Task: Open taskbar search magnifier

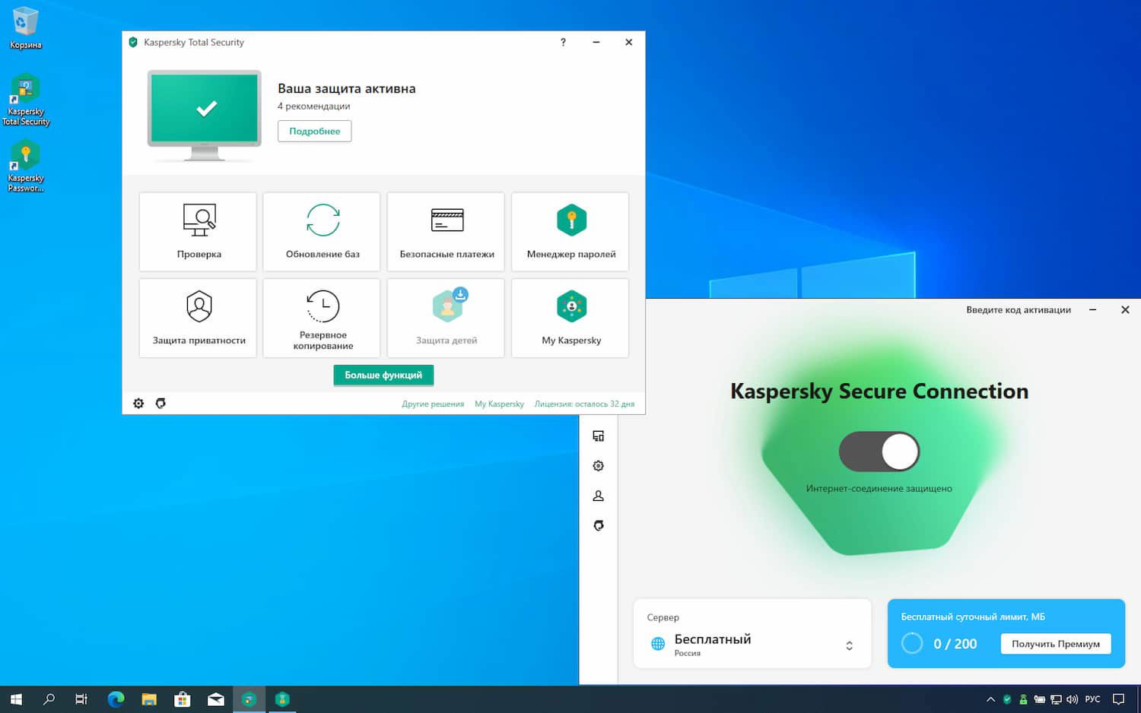Action: click(x=49, y=699)
